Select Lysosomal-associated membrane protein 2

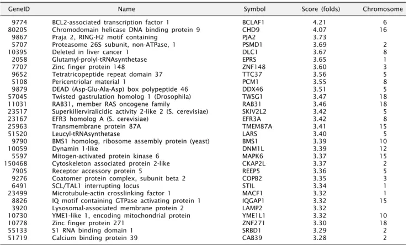(x=118, y=208)
